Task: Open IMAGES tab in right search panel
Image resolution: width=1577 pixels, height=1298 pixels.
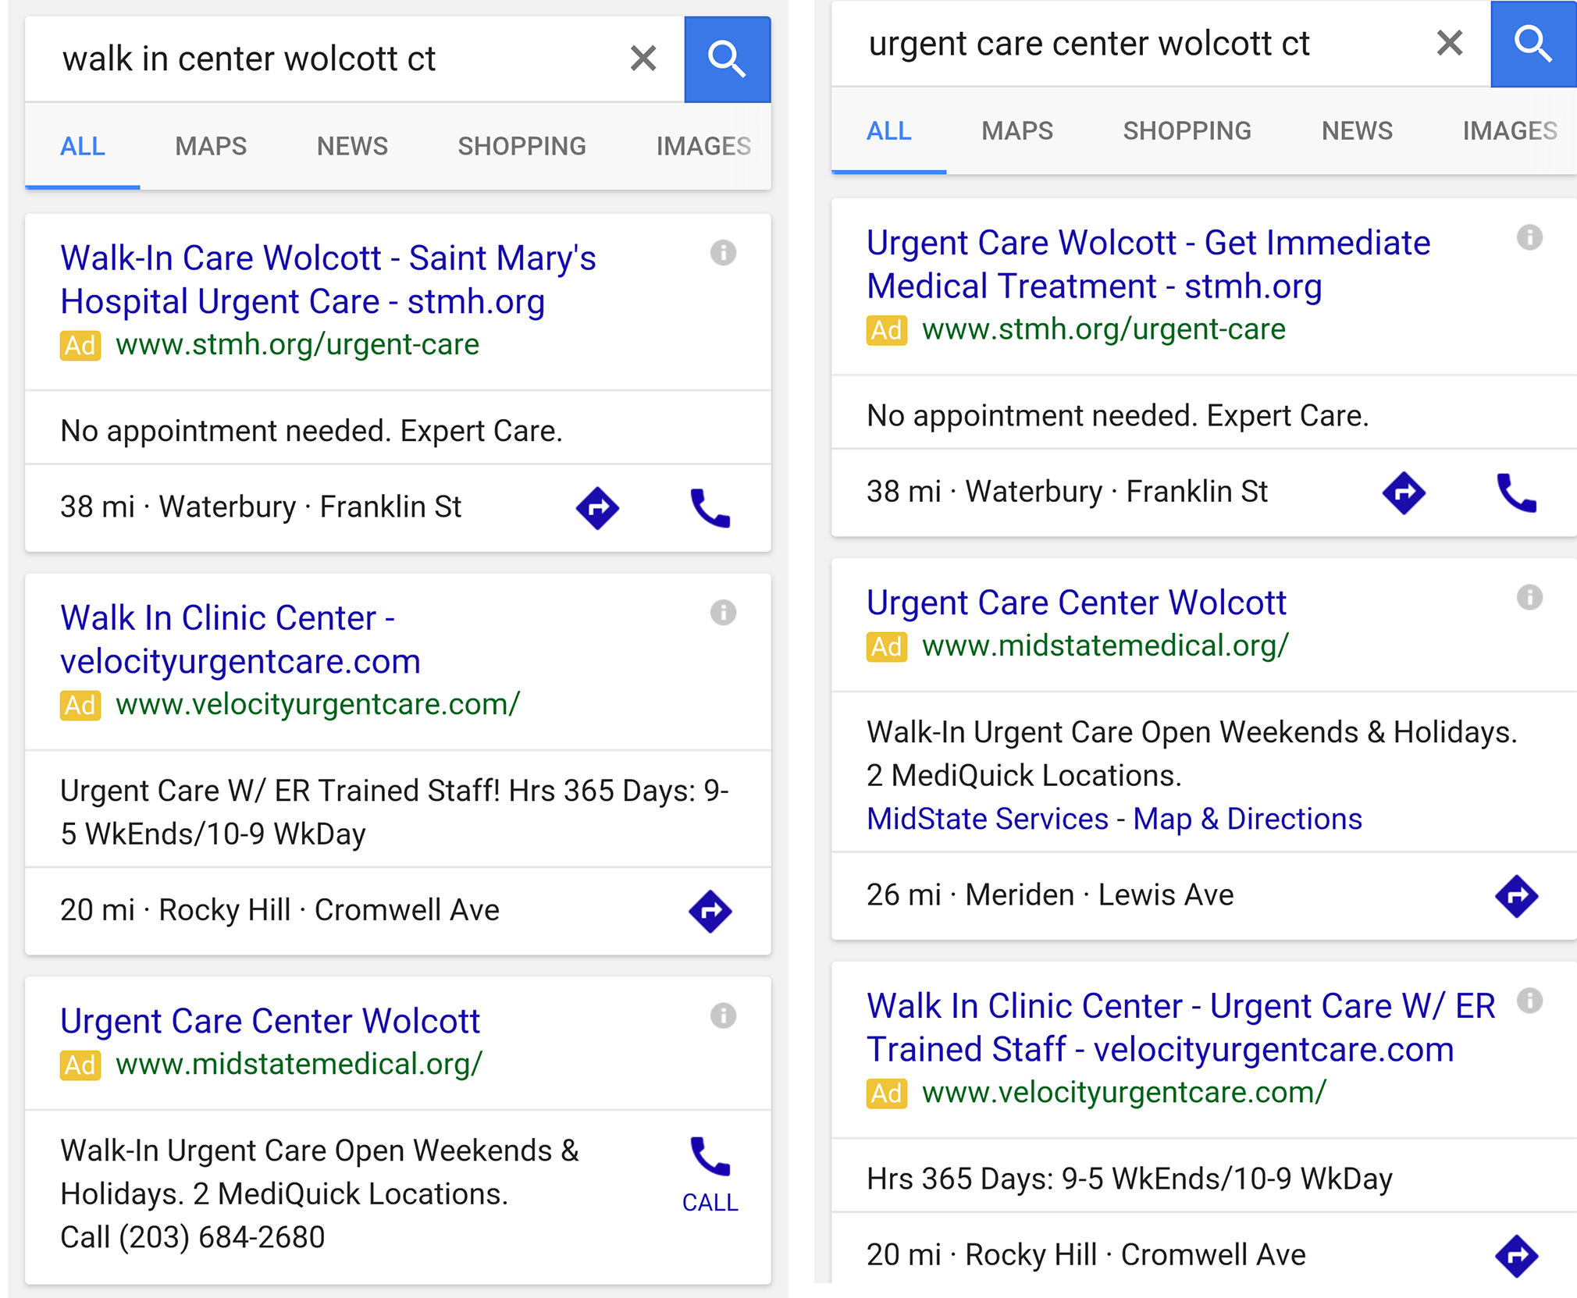Action: pos(1510,130)
